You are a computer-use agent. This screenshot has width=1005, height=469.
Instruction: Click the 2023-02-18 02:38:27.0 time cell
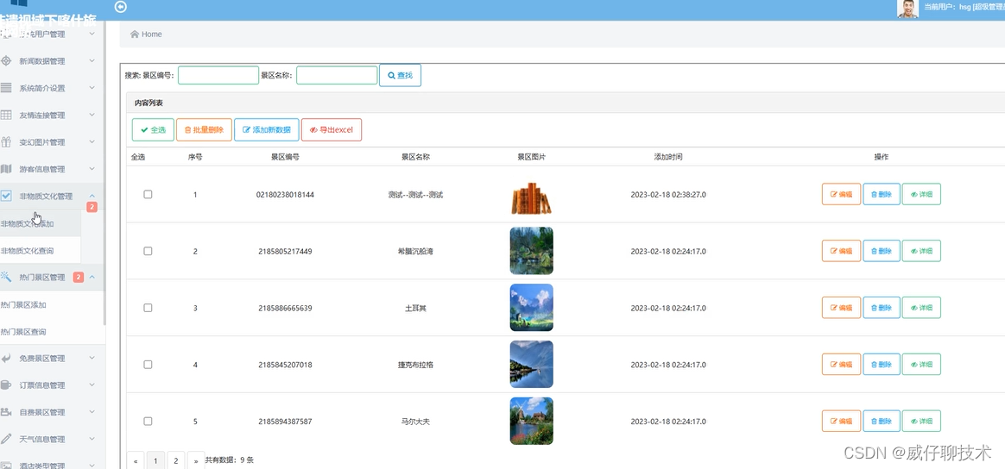(668, 195)
